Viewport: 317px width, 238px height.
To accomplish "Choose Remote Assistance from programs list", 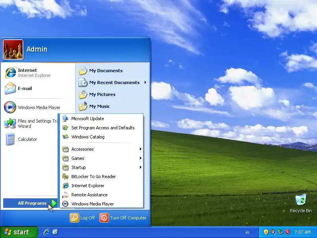I will [x=102, y=195].
